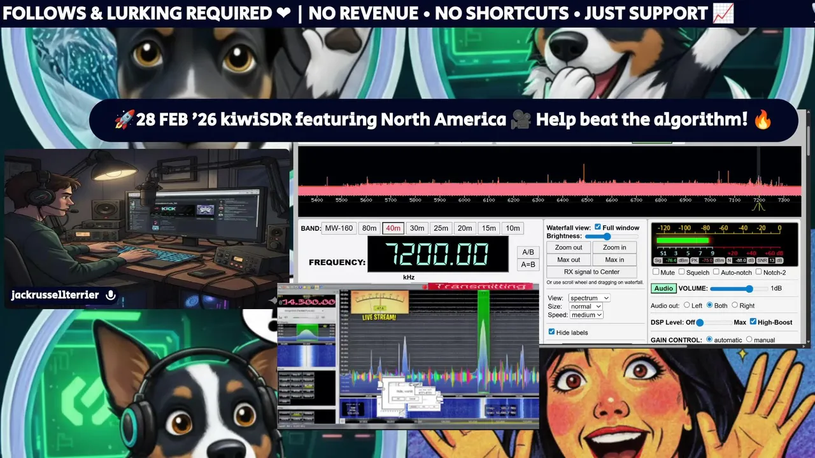This screenshot has height=458, width=815.
Task: Select automatic gain control radio
Action: pos(710,340)
